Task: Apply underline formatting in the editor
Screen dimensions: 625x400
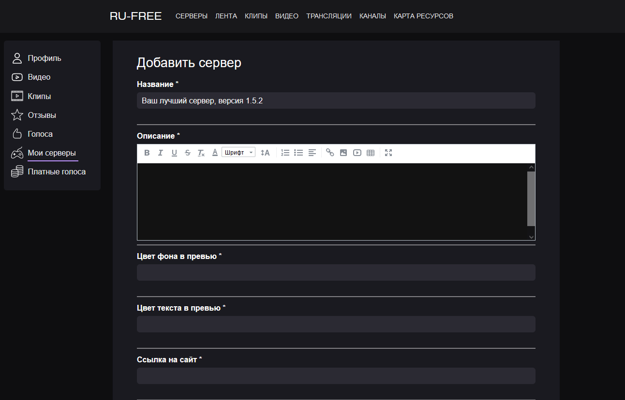Action: pos(174,153)
